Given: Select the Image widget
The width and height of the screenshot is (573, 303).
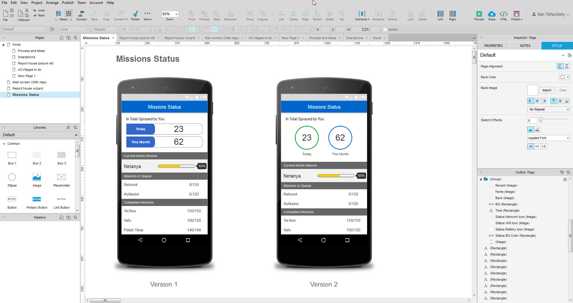Looking at the screenshot, I should pyautogui.click(x=37, y=180).
